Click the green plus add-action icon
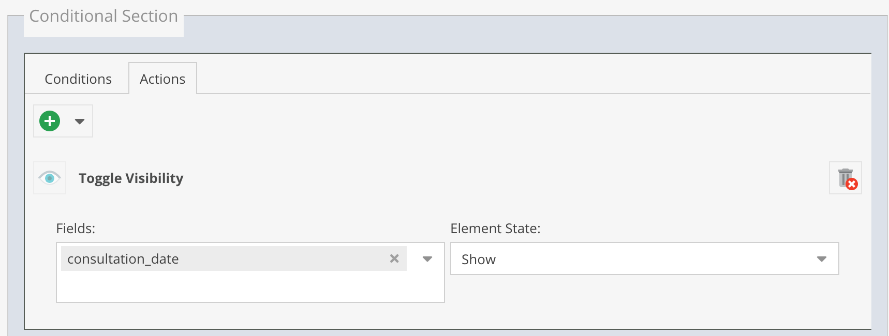Viewport: 889px width, 336px height. click(50, 121)
